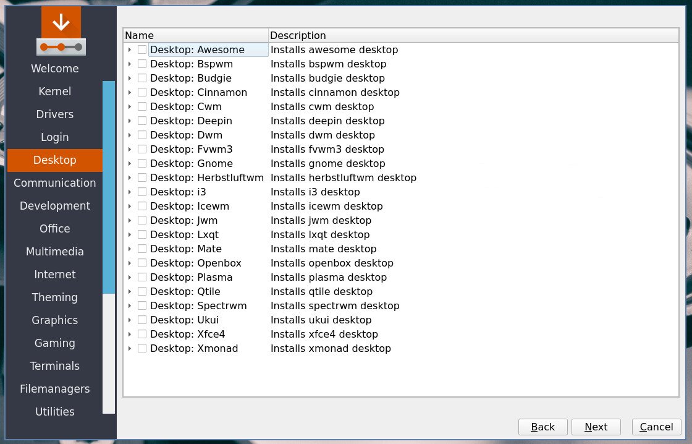Cancel the installer dialog
This screenshot has height=444, width=692.
[x=656, y=427]
